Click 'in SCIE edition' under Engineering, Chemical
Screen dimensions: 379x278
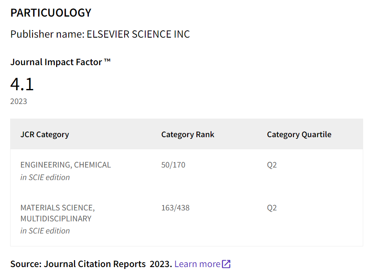(x=45, y=178)
